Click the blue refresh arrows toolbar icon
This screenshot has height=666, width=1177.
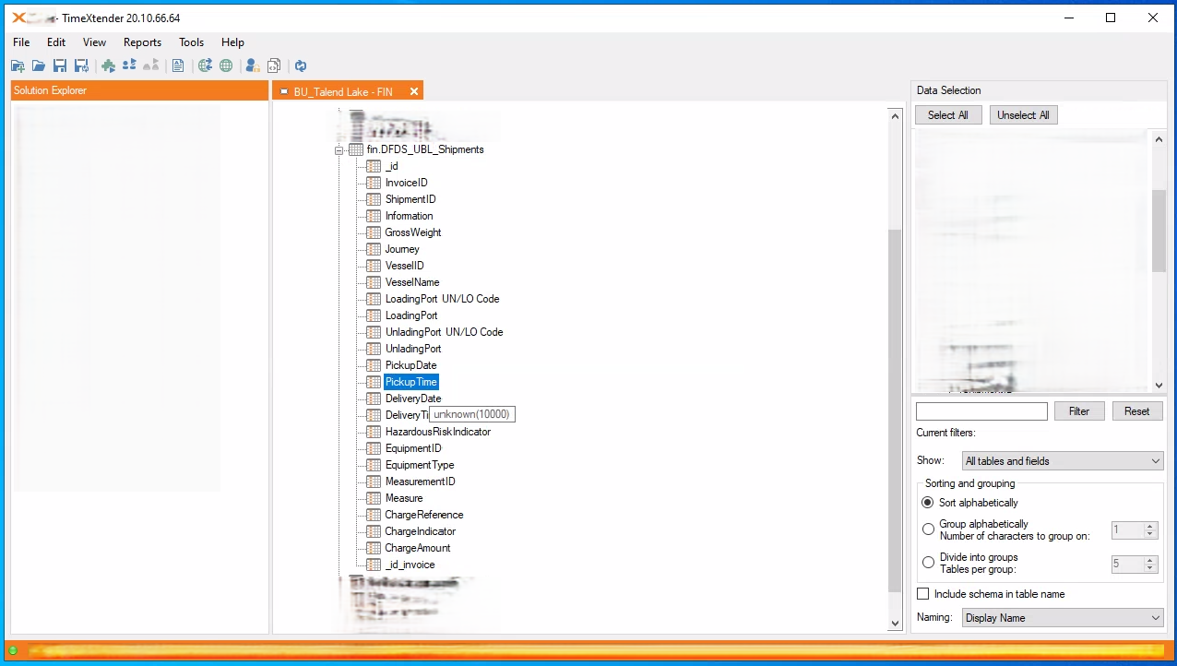point(301,65)
